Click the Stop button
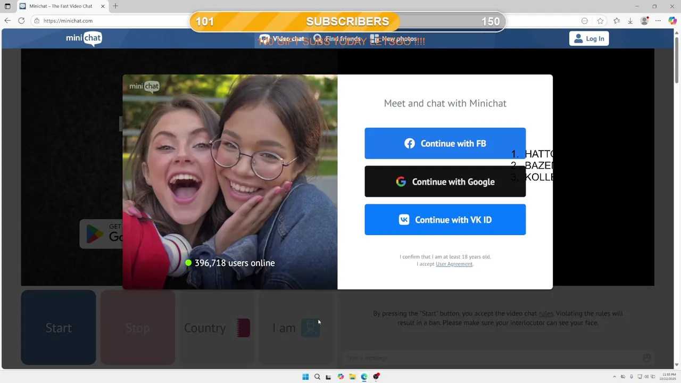The height and width of the screenshot is (383, 681). (x=138, y=328)
